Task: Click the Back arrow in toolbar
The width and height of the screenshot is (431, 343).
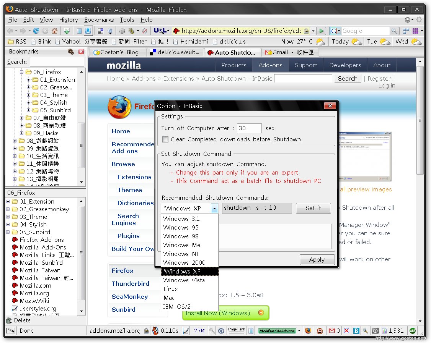Action: [x=10, y=31]
